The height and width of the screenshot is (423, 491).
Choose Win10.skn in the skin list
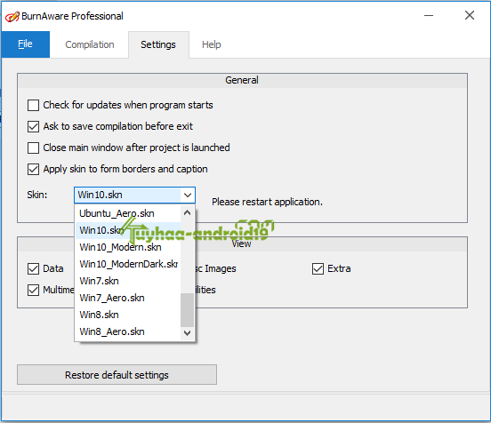pyautogui.click(x=128, y=230)
